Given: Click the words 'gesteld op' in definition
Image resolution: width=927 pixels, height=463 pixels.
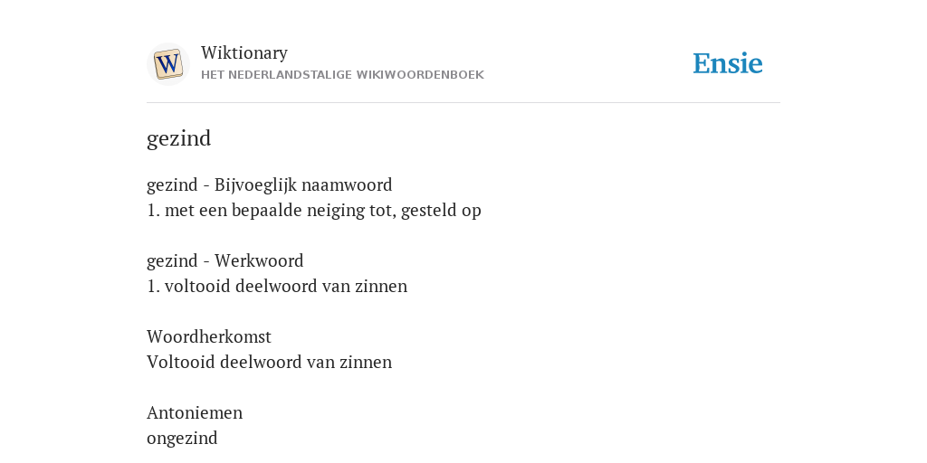Looking at the screenshot, I should pyautogui.click(x=441, y=211).
